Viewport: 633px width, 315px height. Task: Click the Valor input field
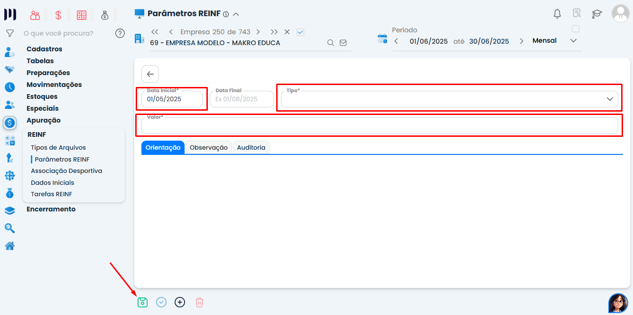coord(380,125)
